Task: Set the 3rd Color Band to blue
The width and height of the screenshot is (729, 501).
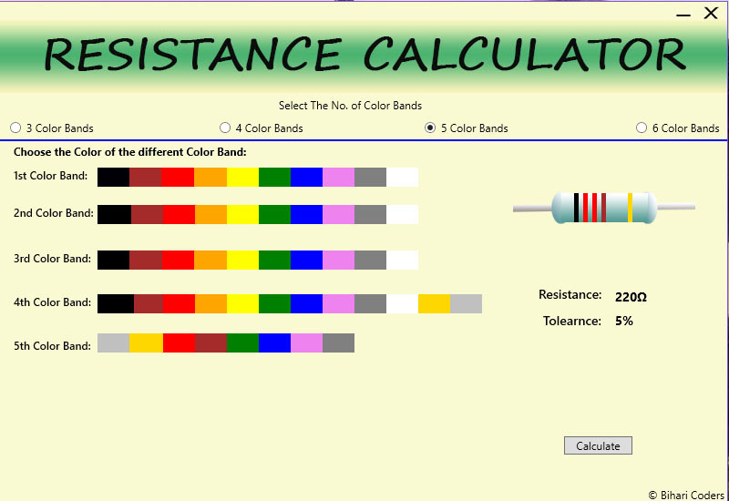Action: coord(306,260)
